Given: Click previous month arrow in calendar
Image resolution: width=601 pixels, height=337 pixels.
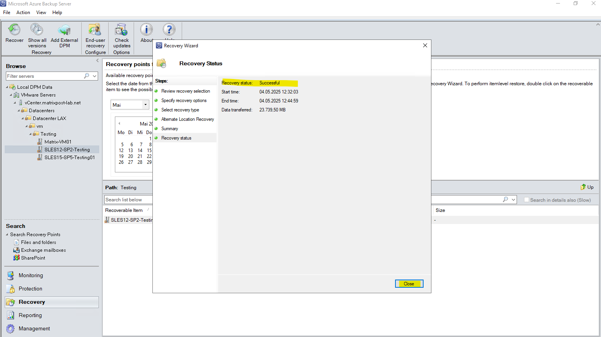Looking at the screenshot, I should click(x=119, y=124).
